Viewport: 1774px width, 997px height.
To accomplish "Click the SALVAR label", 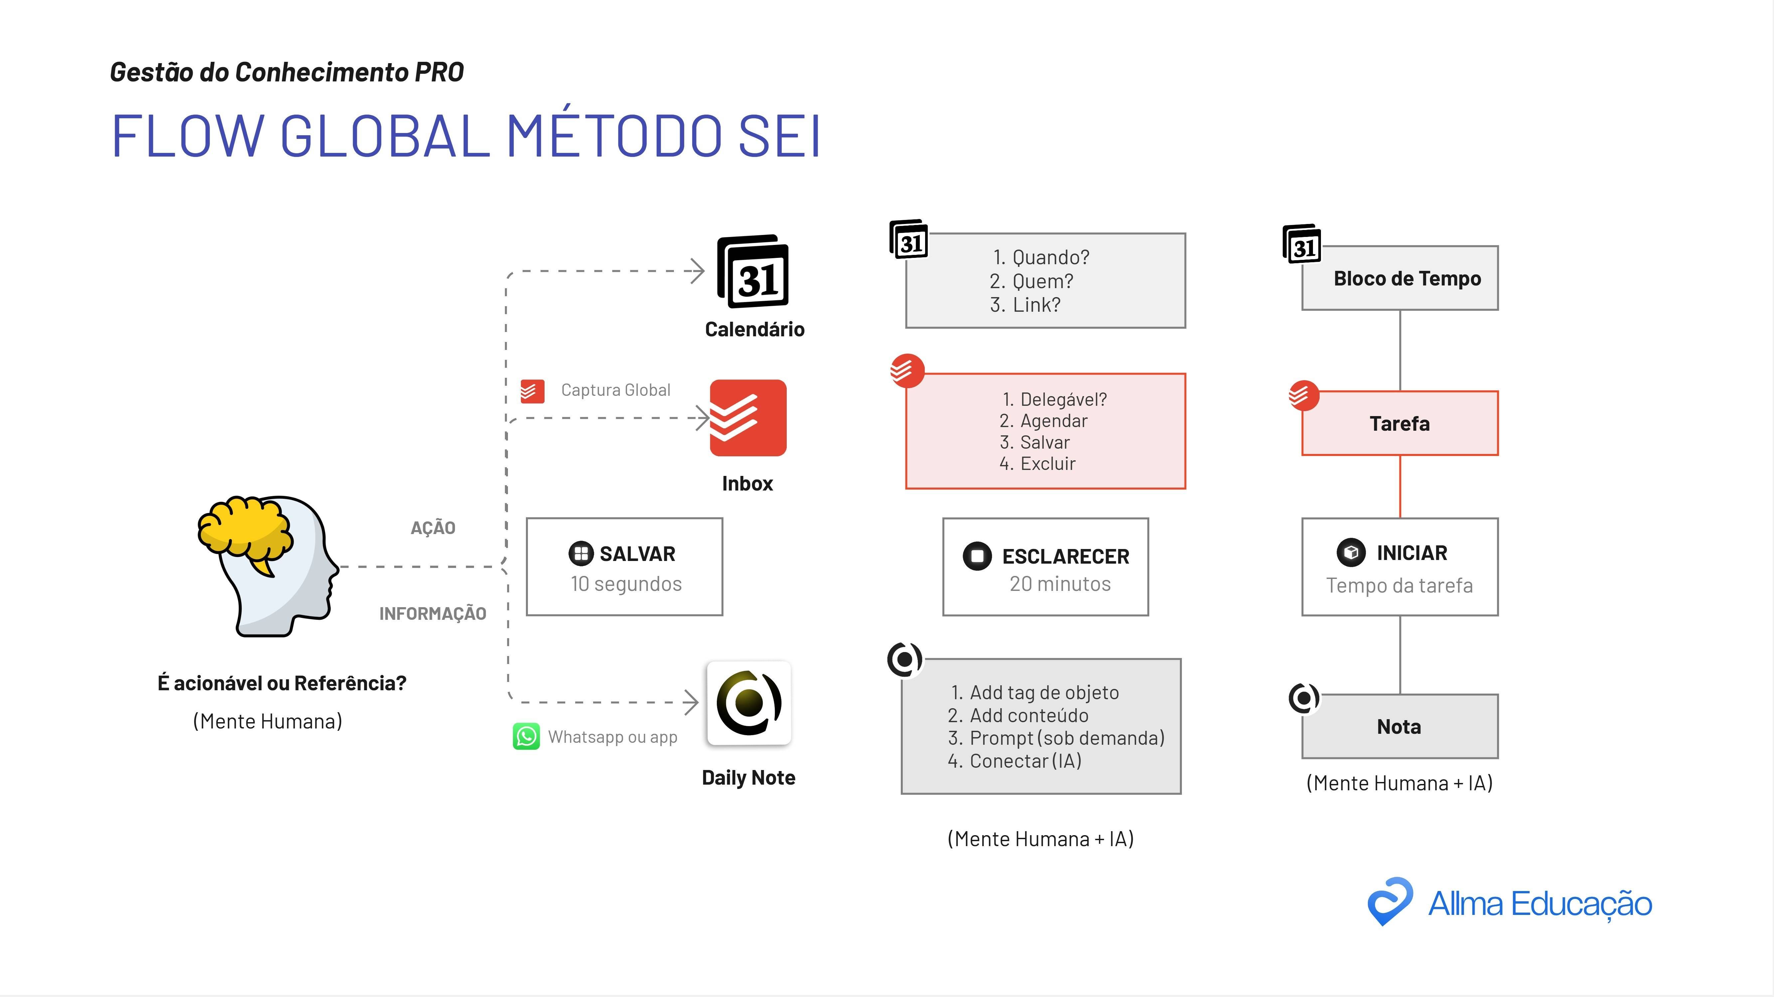I will click(x=637, y=554).
